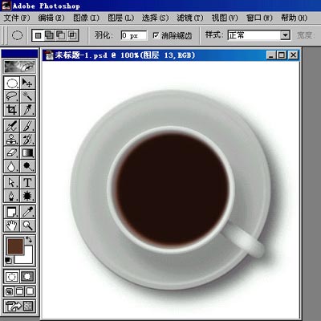Select the Move tool
The height and width of the screenshot is (321, 321).
(27, 83)
